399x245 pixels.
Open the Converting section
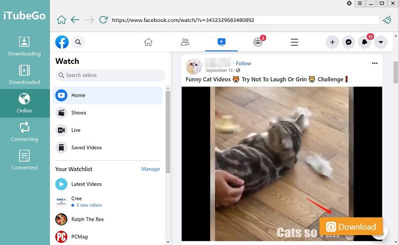(x=24, y=132)
